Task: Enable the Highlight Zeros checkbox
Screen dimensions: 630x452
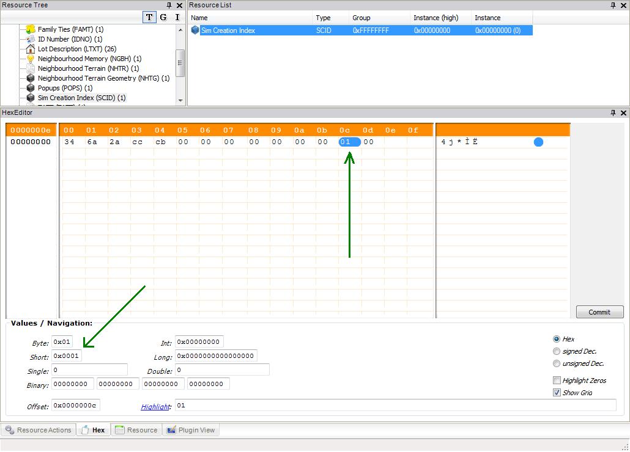Action: coord(557,381)
